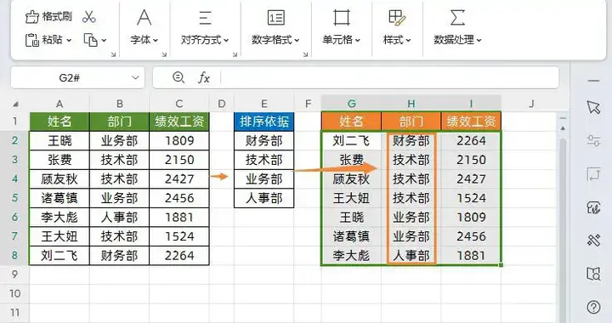
Task: Click cell G5 containing 王大妞
Action: pos(351,198)
